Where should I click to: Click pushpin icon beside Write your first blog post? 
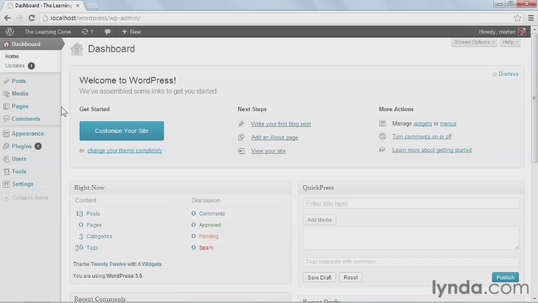(242, 124)
